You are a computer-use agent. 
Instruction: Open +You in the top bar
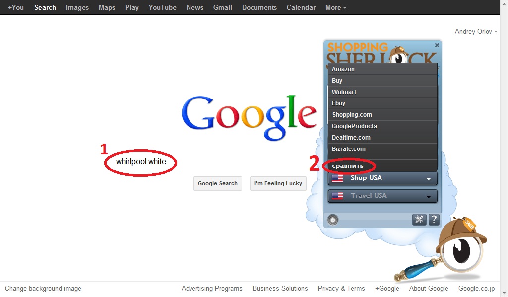pos(16,7)
